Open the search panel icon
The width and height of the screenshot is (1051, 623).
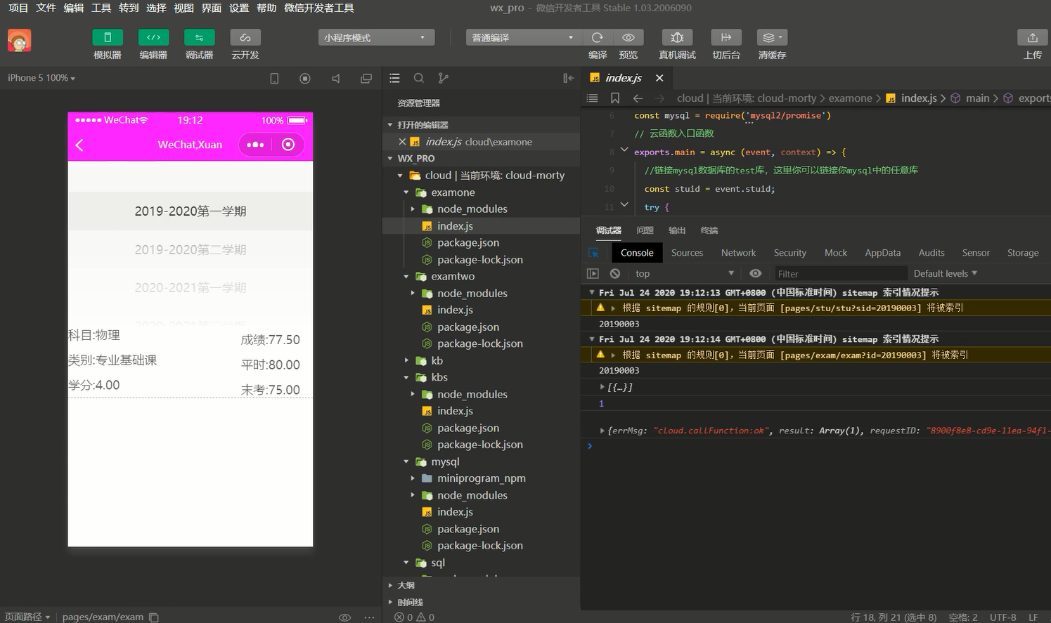pyautogui.click(x=419, y=78)
